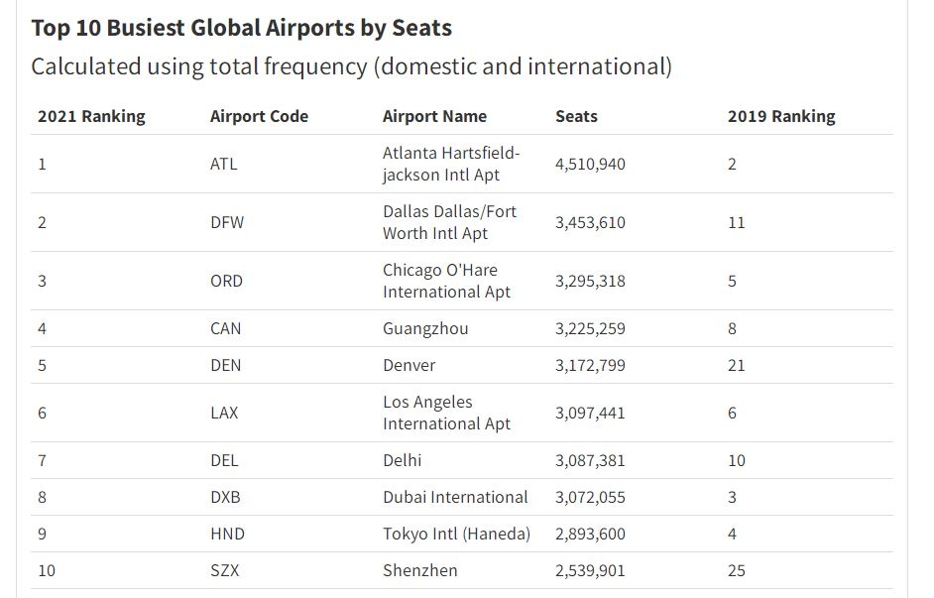Click the Airport Name column header
Image resolution: width=934 pixels, height=598 pixels.
[x=435, y=116]
